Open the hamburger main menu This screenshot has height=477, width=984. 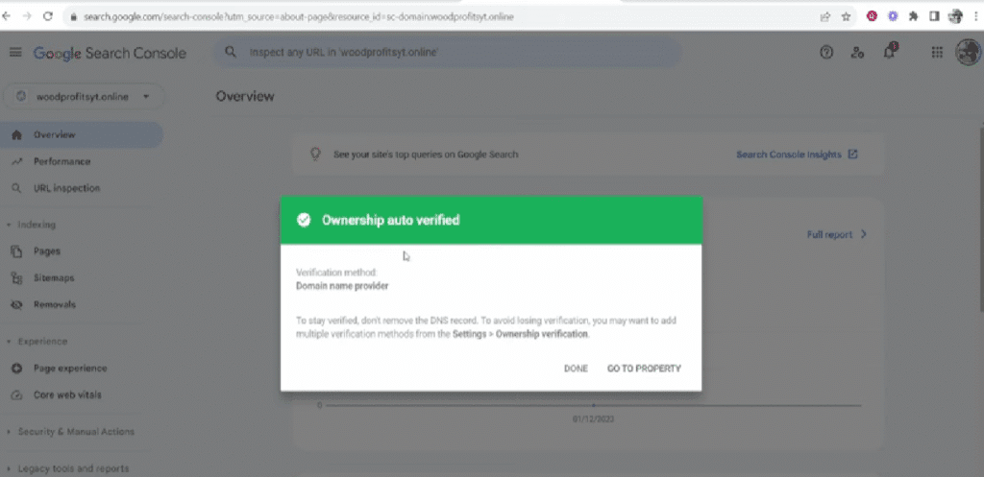pos(15,54)
